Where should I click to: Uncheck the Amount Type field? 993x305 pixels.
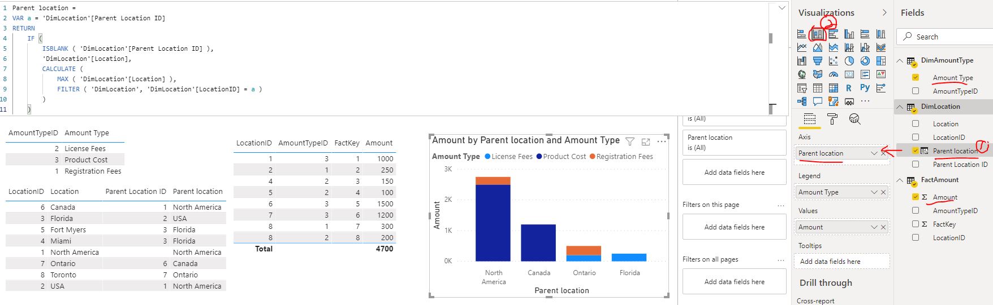(916, 77)
